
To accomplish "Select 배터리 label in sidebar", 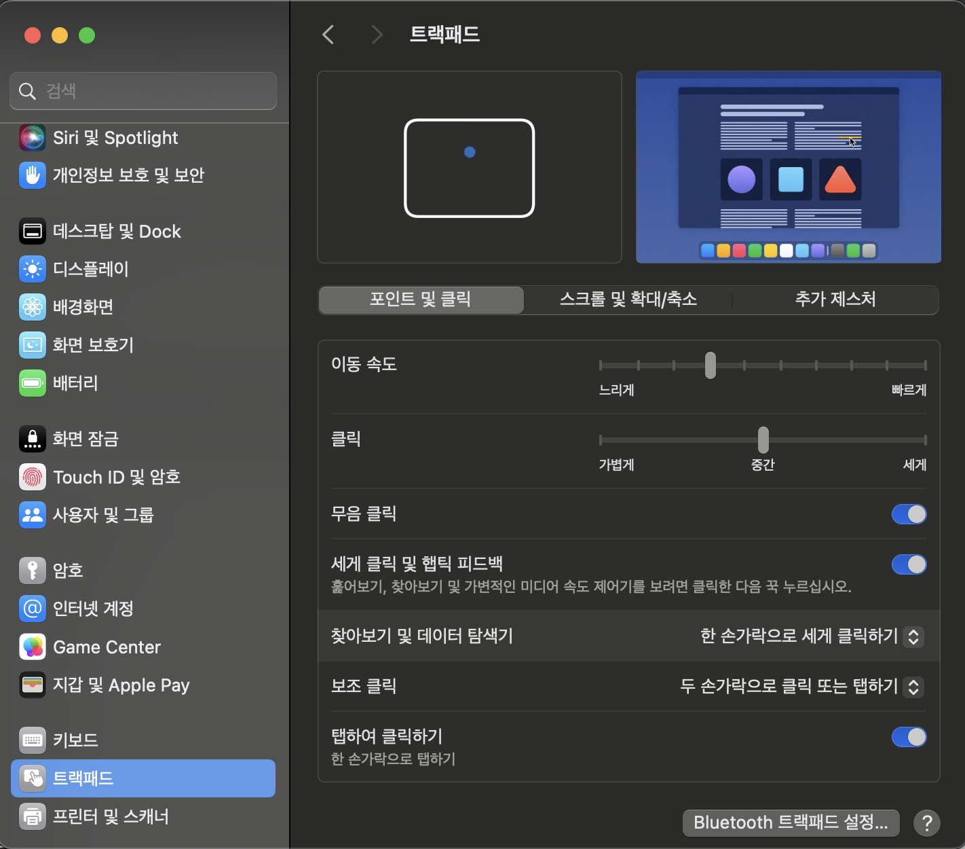I will click(x=75, y=383).
